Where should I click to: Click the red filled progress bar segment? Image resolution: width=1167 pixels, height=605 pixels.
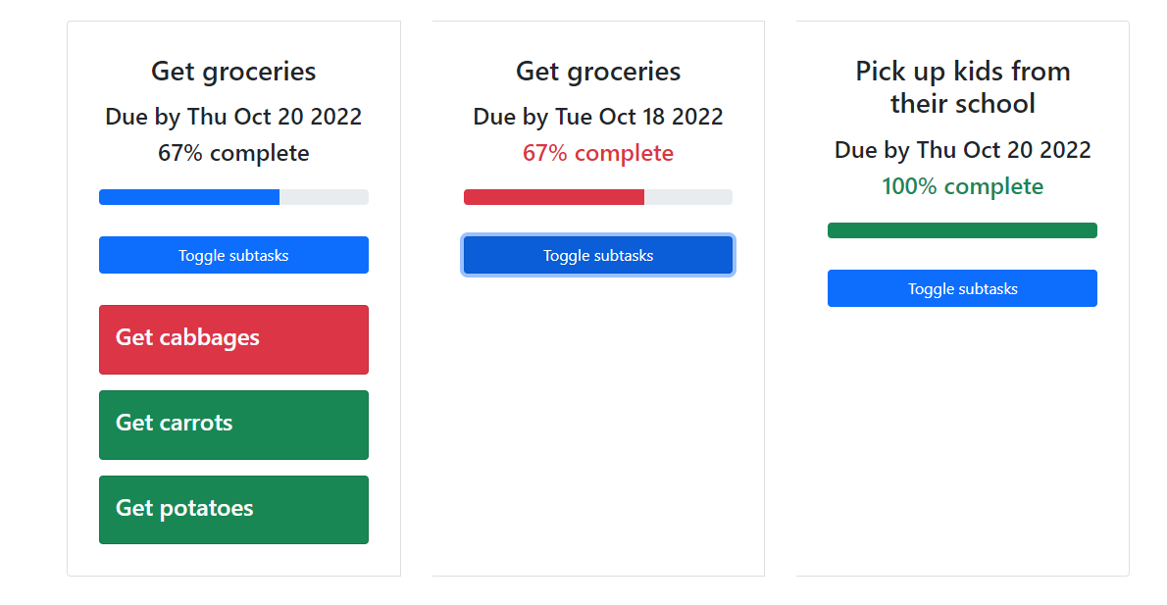pos(553,197)
